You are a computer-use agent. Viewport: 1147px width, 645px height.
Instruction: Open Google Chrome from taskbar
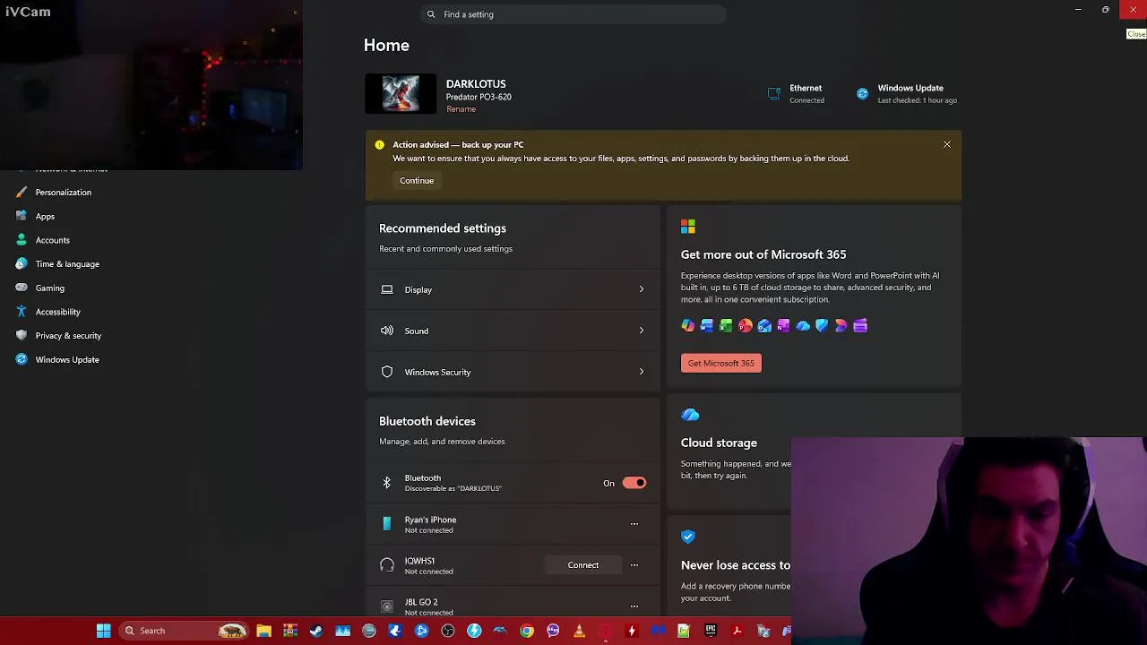click(527, 631)
